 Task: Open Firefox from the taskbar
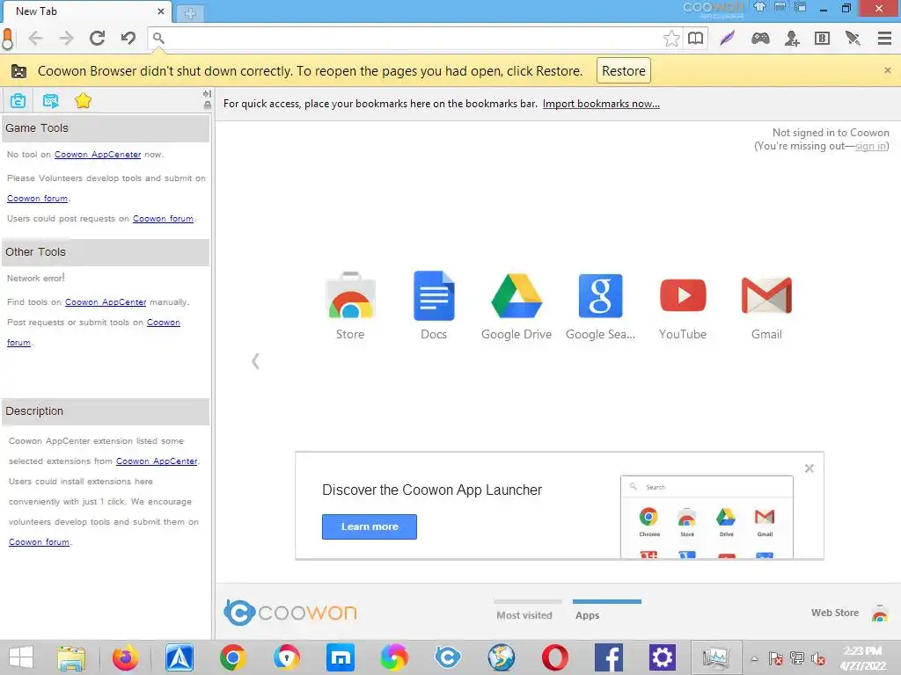(125, 657)
